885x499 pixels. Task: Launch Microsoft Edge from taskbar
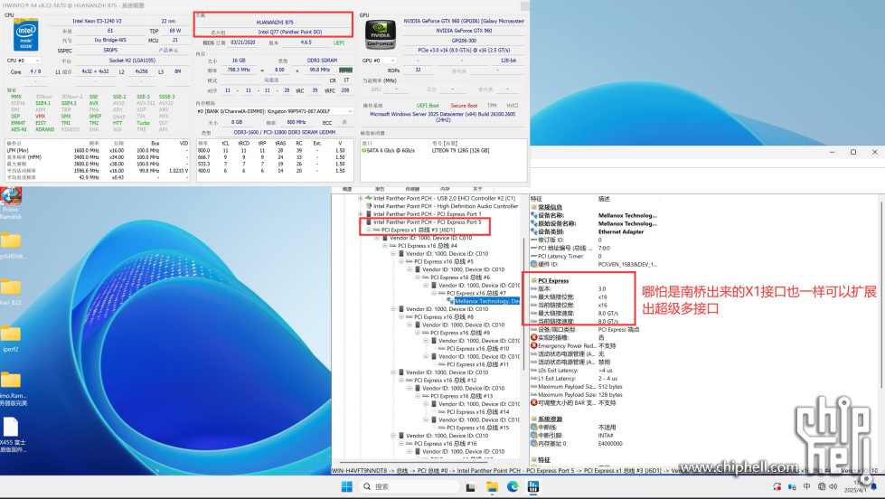tap(513, 486)
